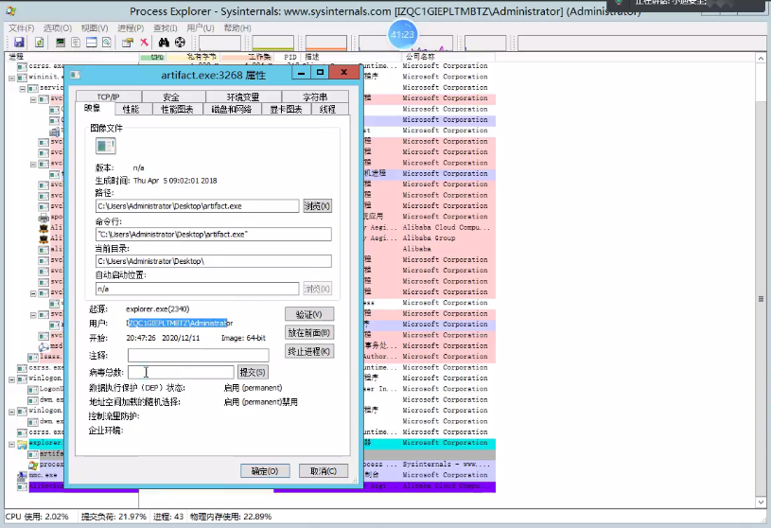This screenshot has height=528, width=771.
Task: Click the 终止进程(K) button
Action: (309, 351)
